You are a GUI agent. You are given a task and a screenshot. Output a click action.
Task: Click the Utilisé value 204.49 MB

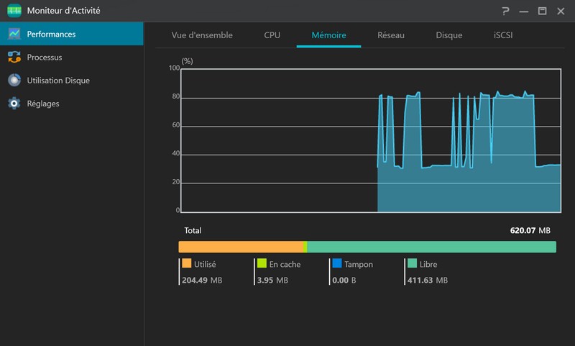202,281
